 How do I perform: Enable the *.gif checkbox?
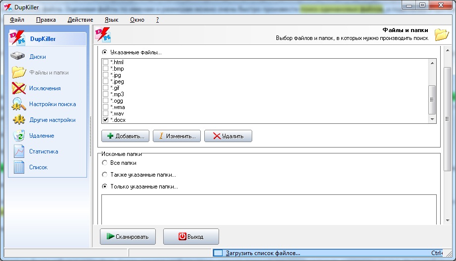[x=105, y=88]
